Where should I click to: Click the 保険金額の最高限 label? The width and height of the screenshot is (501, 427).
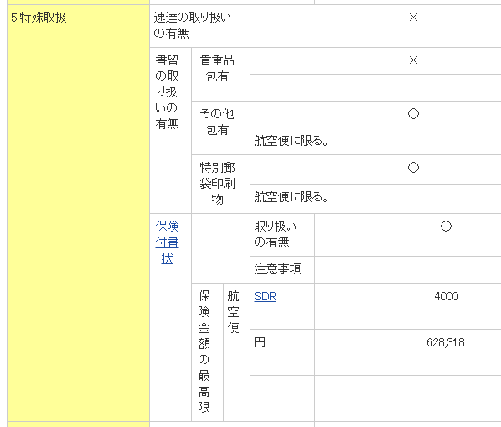(x=204, y=351)
